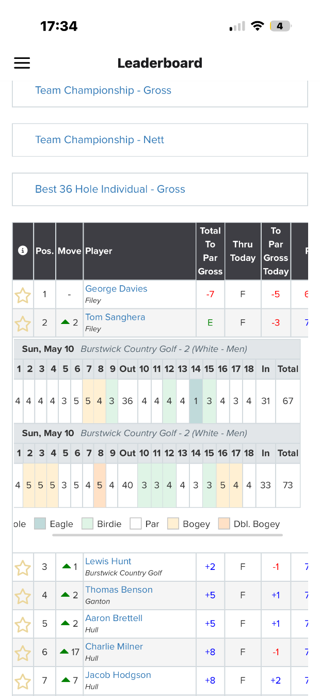Tap the Wi-Fi status icon
This screenshot has width=320, height=696.
coord(258,26)
